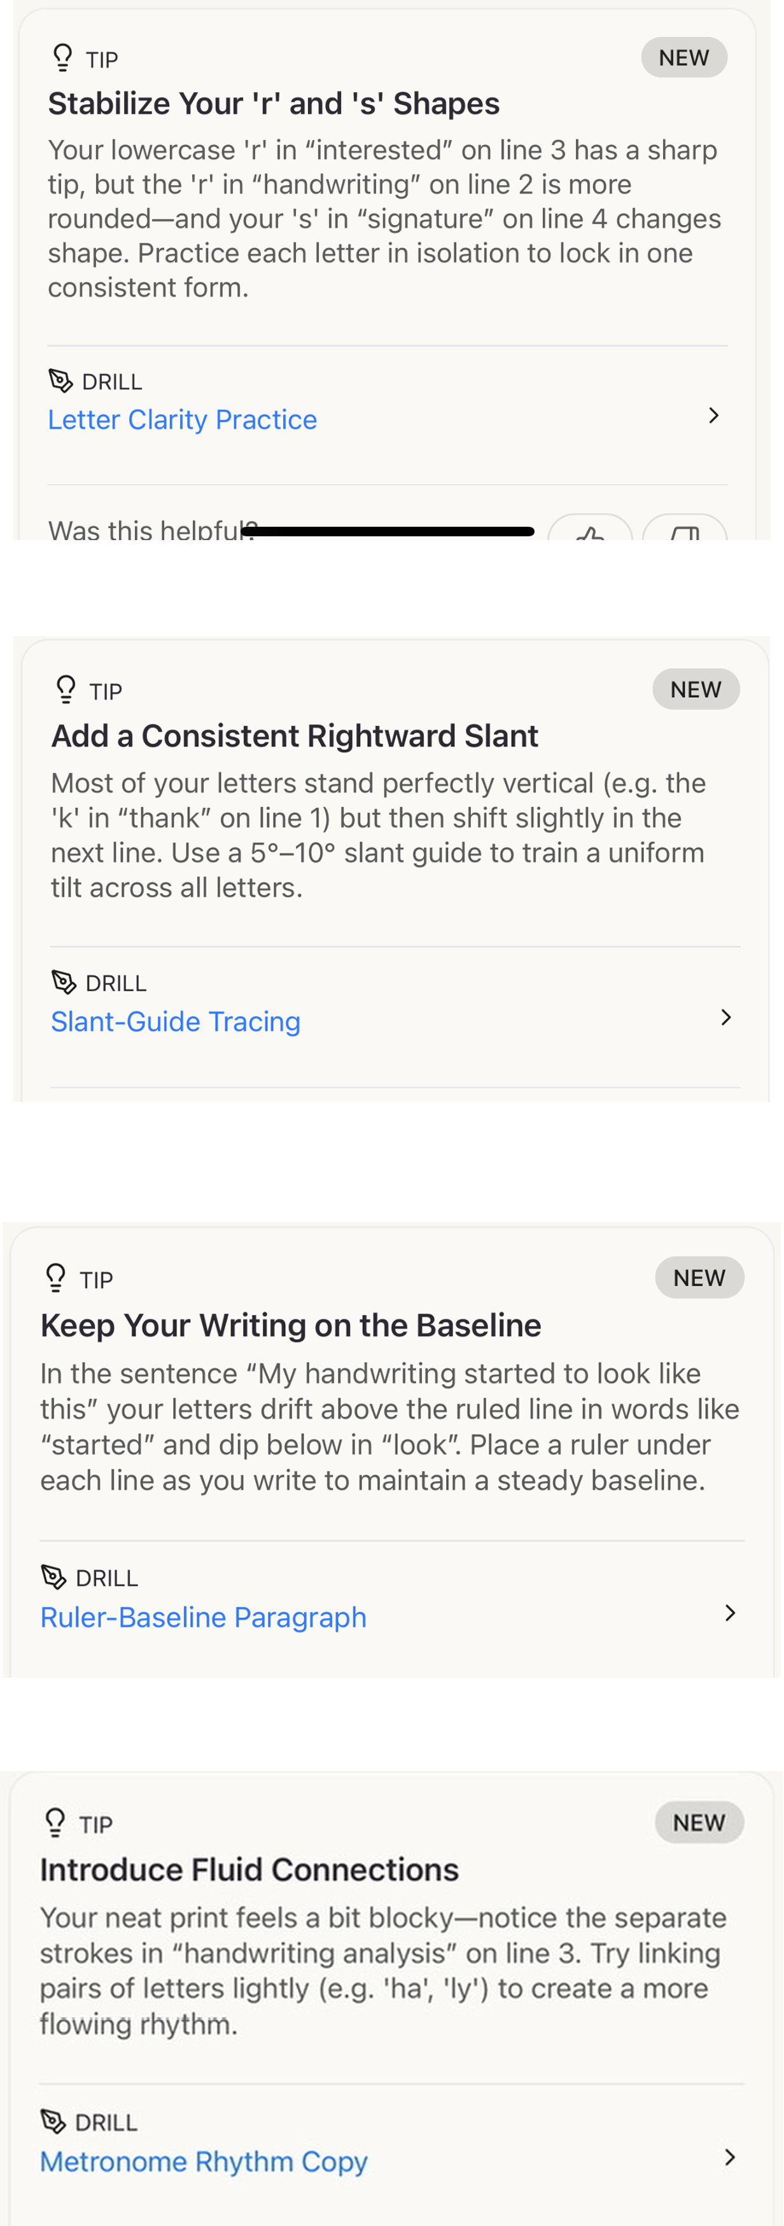Image resolution: width=784 pixels, height=2226 pixels.
Task: Click the drill pen icon above Slant-Guide Tracing
Action: [x=64, y=982]
